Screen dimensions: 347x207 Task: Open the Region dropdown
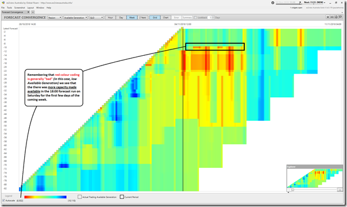point(55,17)
